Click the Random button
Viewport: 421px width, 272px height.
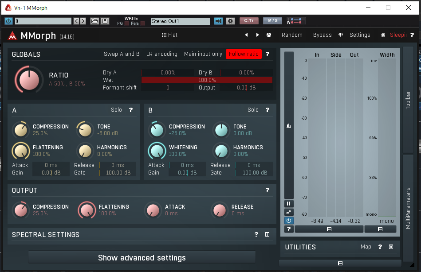coord(292,35)
